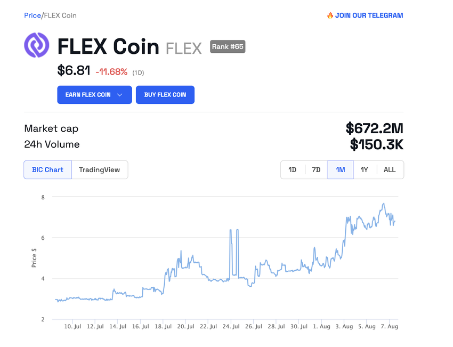
Task: Click the Price breadcrumb link
Action: coord(31,15)
